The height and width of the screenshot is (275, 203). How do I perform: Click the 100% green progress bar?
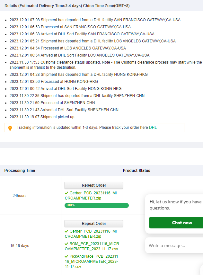[96, 205]
